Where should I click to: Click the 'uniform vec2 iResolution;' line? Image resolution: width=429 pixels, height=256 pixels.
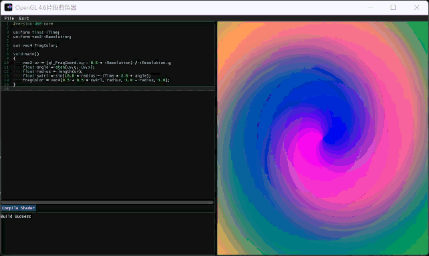pyautogui.click(x=42, y=37)
